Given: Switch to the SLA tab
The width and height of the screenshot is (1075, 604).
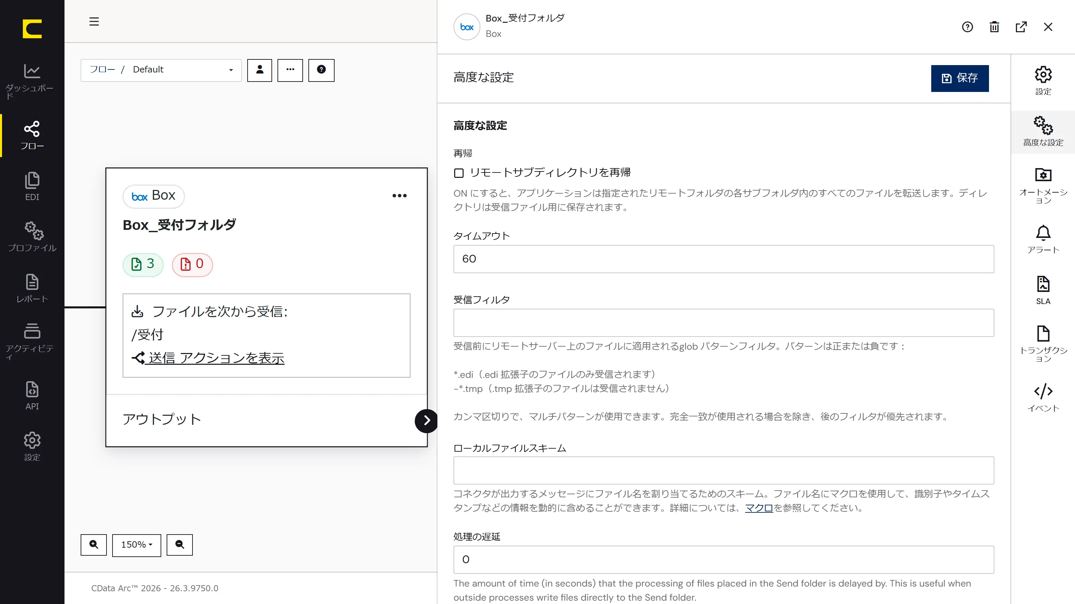Looking at the screenshot, I should 1043,291.
